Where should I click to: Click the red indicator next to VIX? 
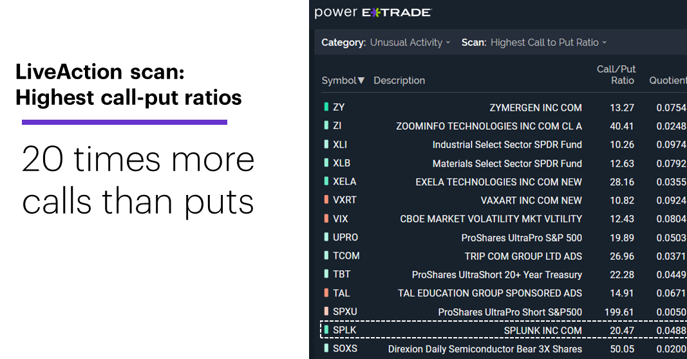coord(326,219)
